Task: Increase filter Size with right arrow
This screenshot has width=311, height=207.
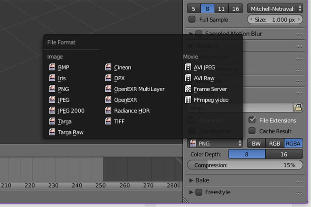Action: [299, 19]
